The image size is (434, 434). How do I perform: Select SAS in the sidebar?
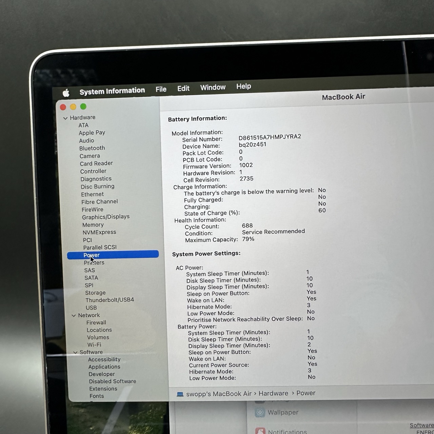90,270
